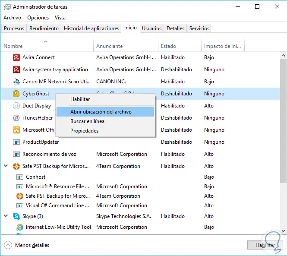Click the Deshabilitado status of CyberGhost
The image size is (287, 256).
click(x=177, y=94)
